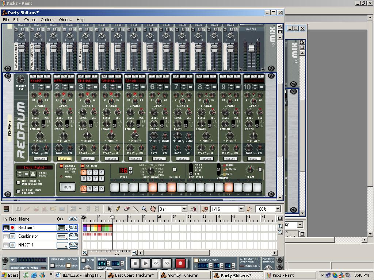The height and width of the screenshot is (280, 374).
Task: Select the Line tool
Action: (x=136, y=209)
